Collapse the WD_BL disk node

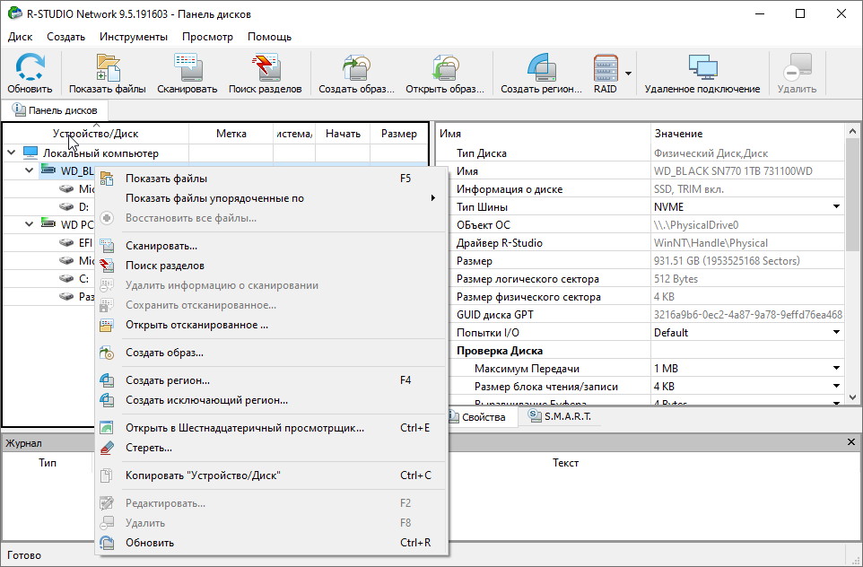[x=30, y=170]
